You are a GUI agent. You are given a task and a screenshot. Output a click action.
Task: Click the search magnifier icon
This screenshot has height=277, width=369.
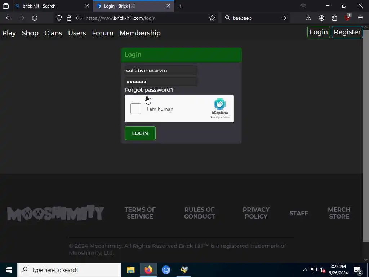[x=227, y=18]
